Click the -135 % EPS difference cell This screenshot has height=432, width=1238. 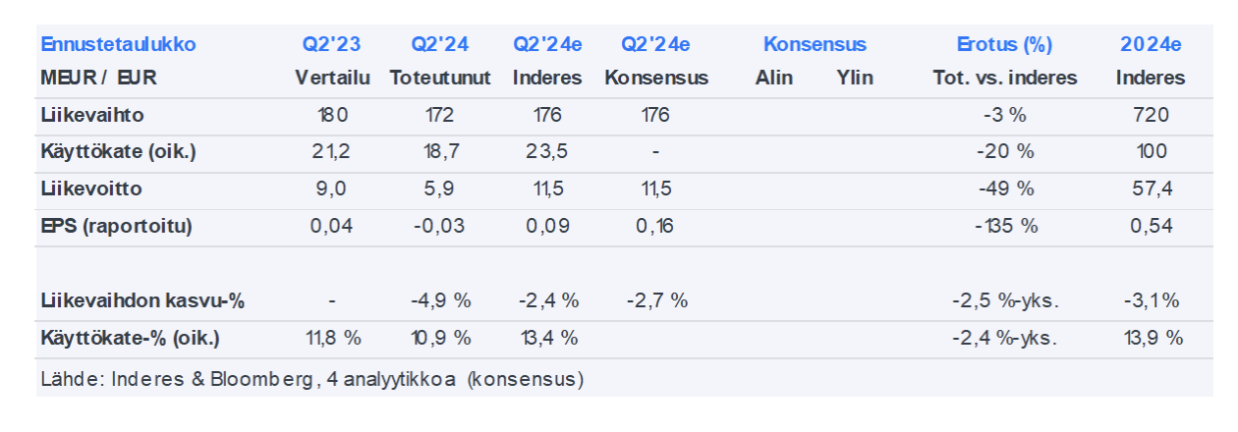point(1004,226)
